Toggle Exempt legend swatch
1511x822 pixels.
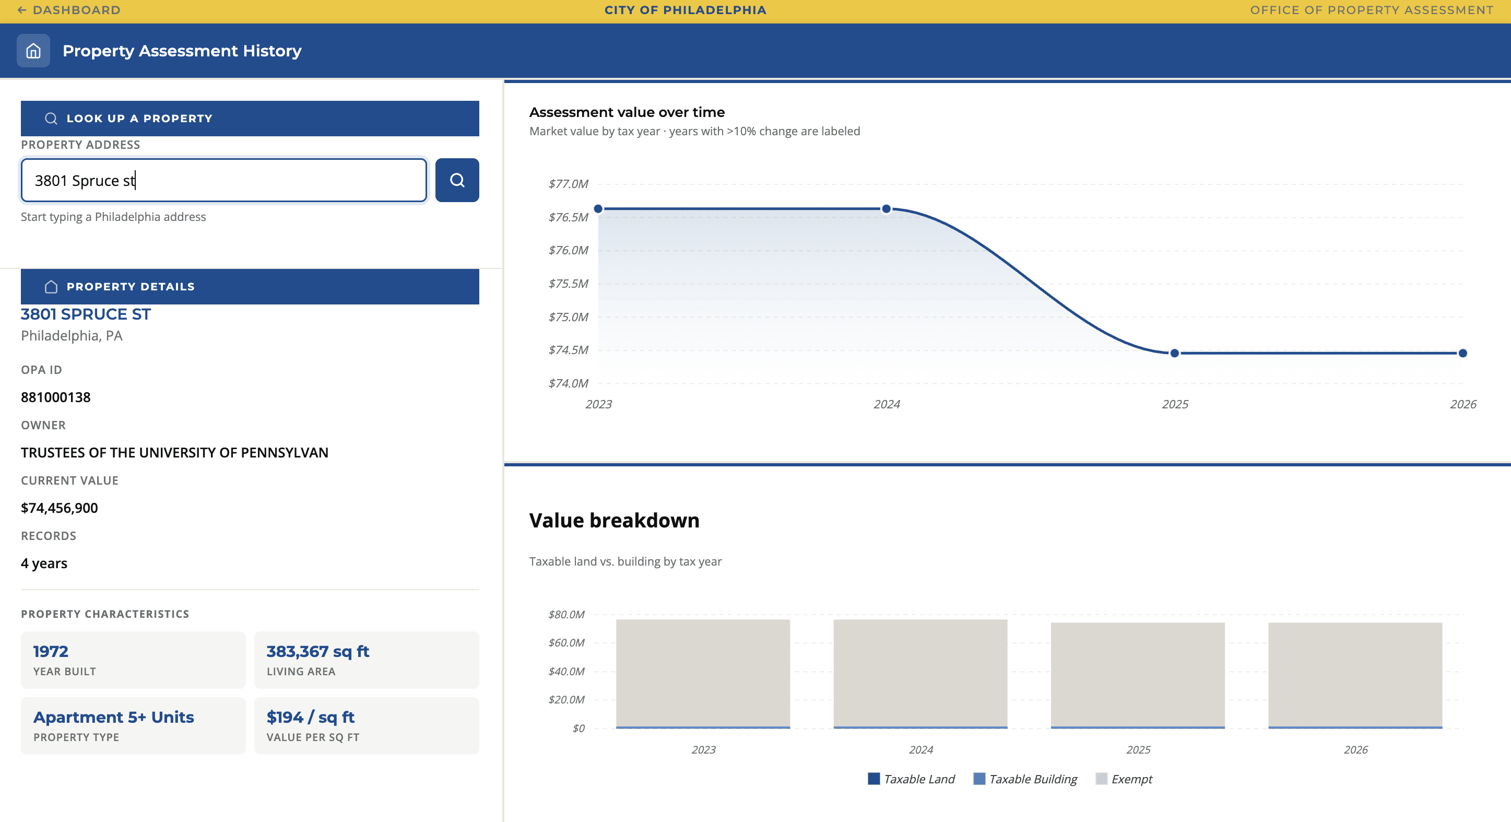pyautogui.click(x=1101, y=779)
